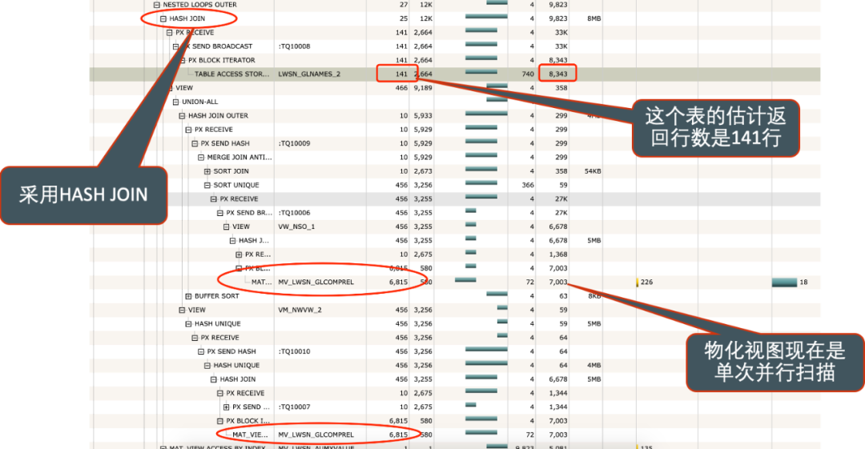Collapse the MERGE JOIN ANTI node
The image size is (865, 449).
point(201,157)
